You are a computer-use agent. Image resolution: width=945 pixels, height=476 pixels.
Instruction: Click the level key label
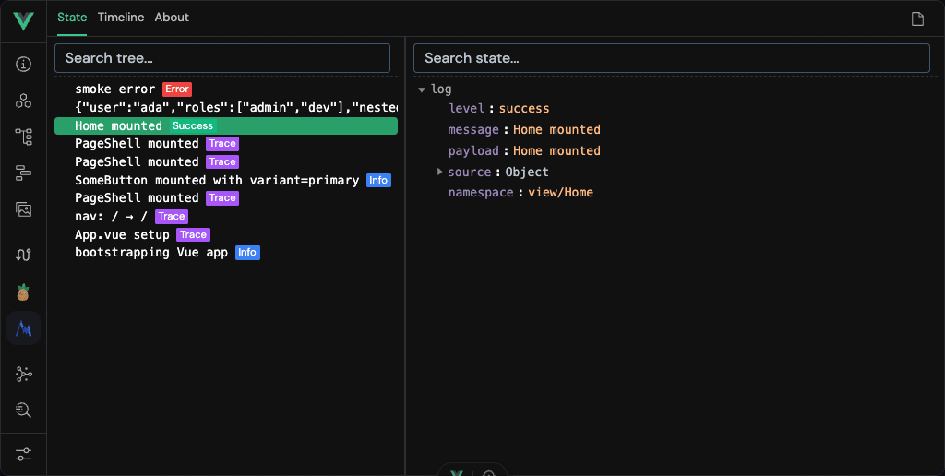(x=466, y=109)
